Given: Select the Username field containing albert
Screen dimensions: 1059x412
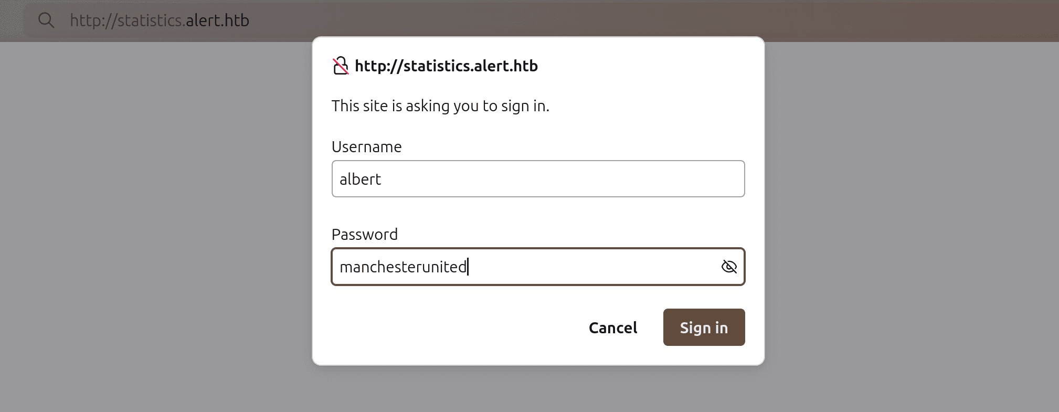Looking at the screenshot, I should coord(537,178).
